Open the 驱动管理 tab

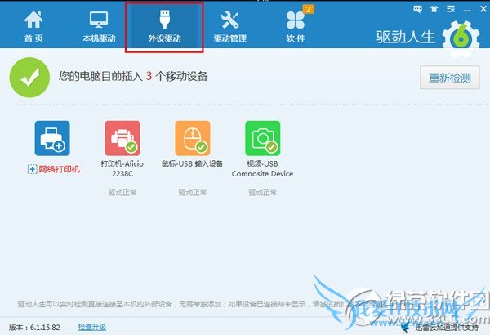230,26
